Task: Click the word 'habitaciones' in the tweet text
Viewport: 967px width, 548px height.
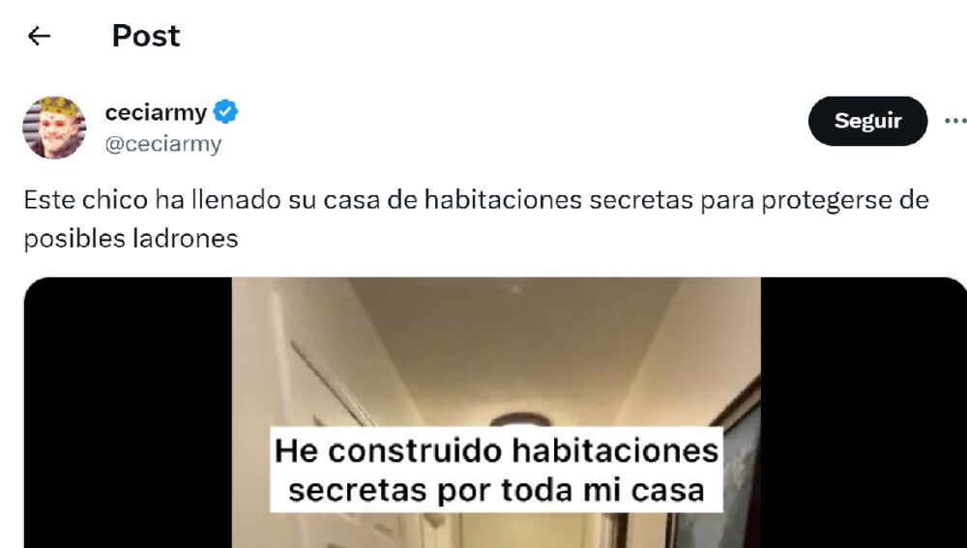Action: pyautogui.click(x=503, y=200)
